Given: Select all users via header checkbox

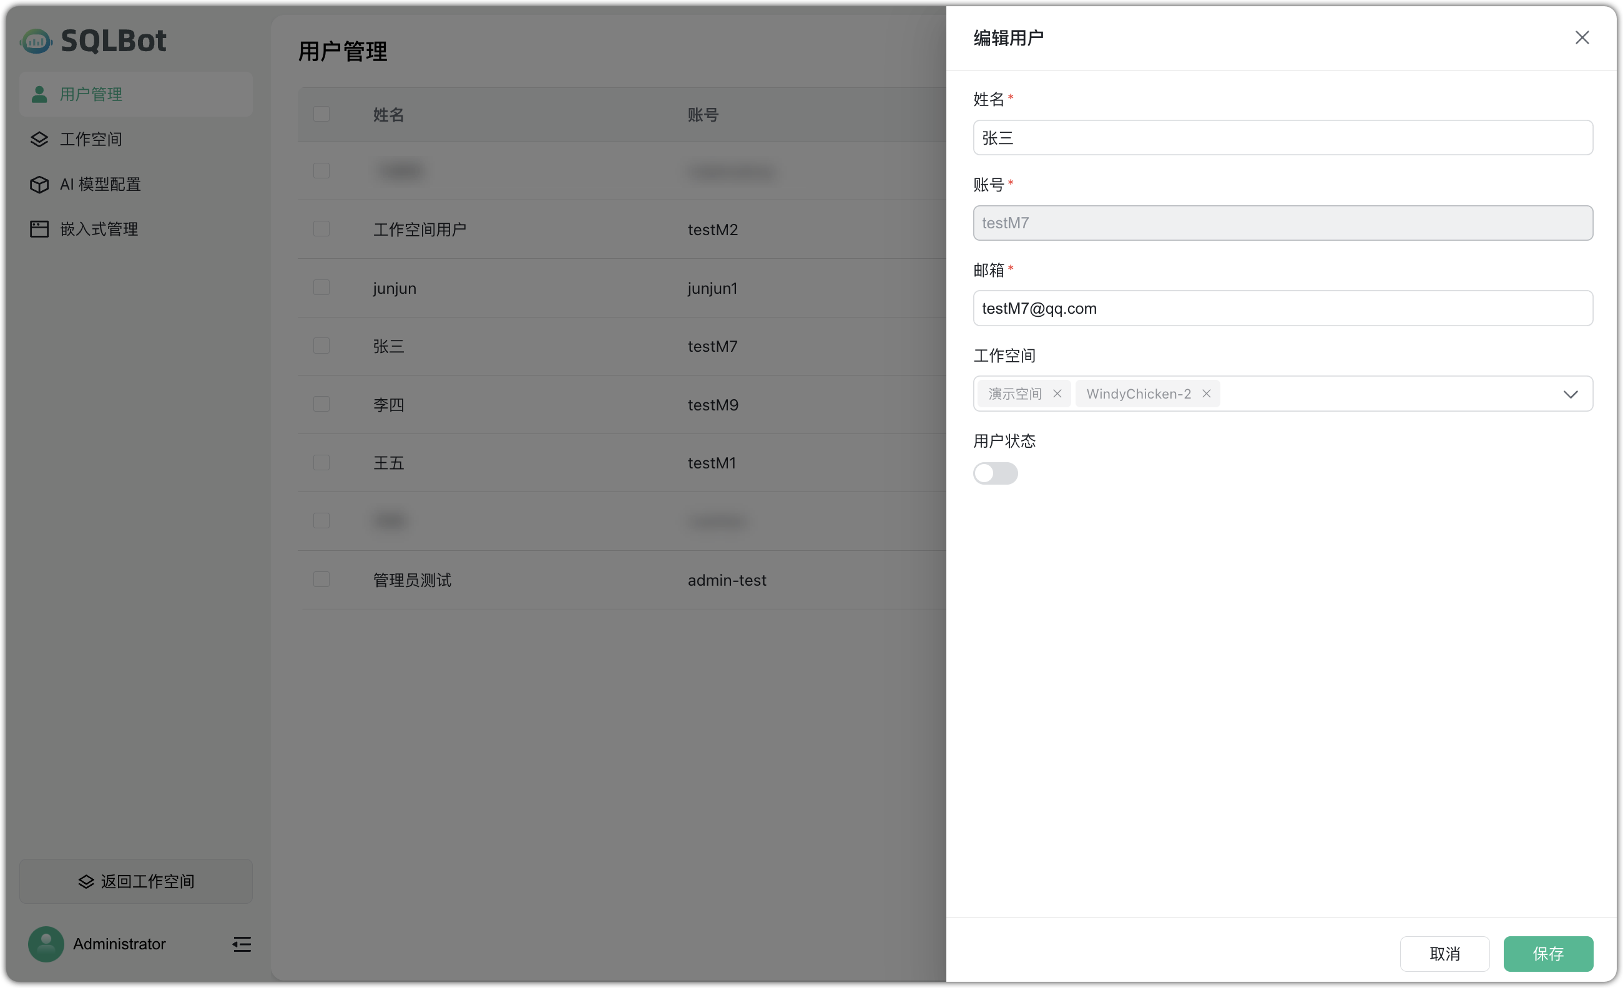Looking at the screenshot, I should [x=321, y=114].
